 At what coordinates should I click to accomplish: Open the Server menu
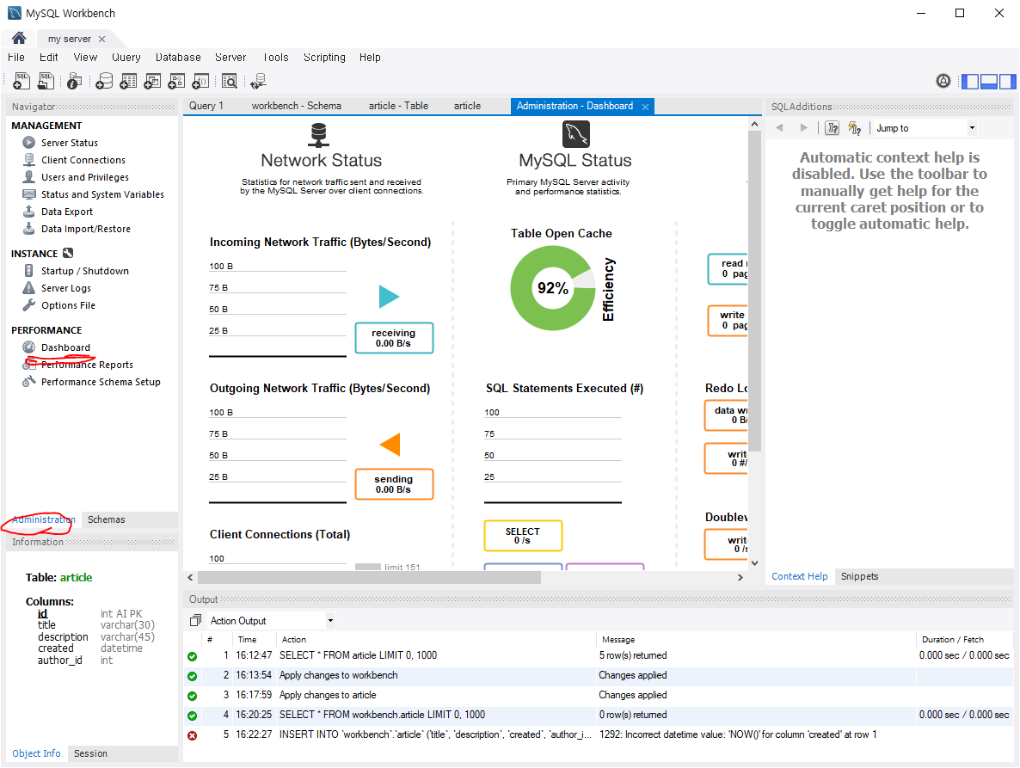tap(230, 58)
